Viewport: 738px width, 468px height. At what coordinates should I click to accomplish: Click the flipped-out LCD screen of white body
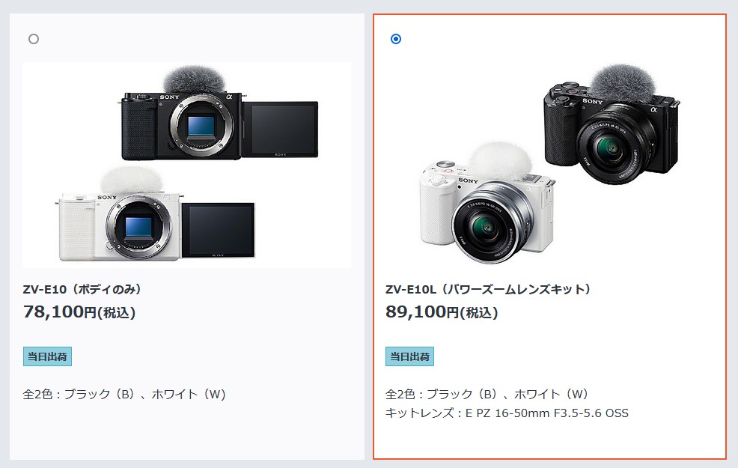(218, 230)
